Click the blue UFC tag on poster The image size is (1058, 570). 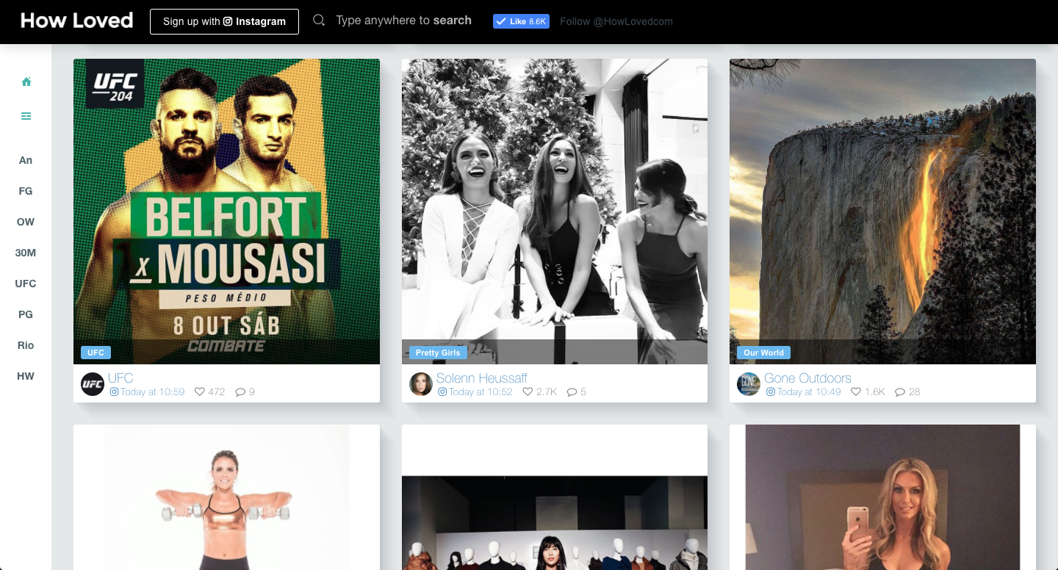(96, 353)
